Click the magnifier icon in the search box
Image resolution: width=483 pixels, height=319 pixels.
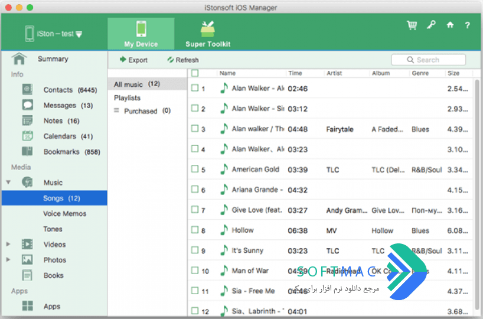pyautogui.click(x=410, y=60)
